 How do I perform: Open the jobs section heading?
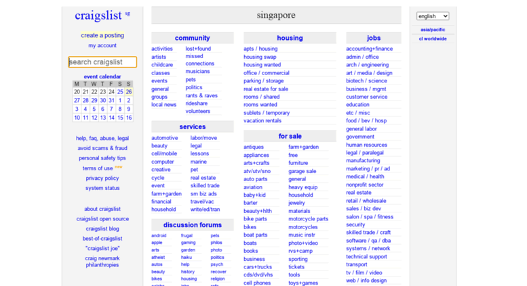point(374,38)
